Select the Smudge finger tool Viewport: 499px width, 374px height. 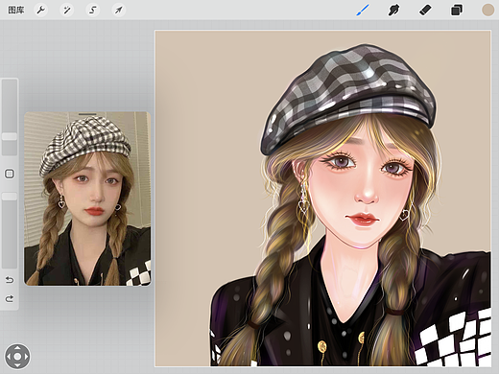393,10
